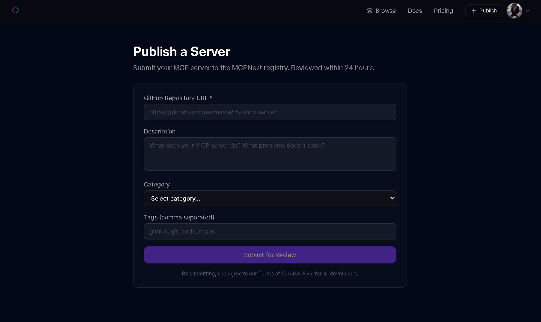Click inside the Description text area
541x322 pixels.
(270, 154)
